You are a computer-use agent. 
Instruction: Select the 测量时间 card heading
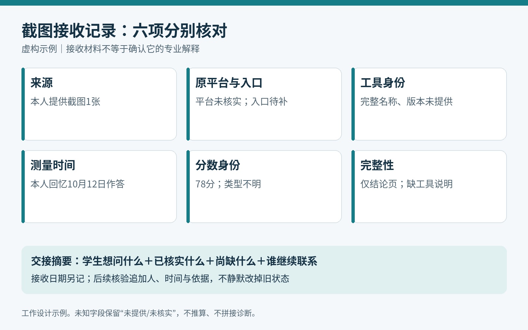tap(53, 165)
